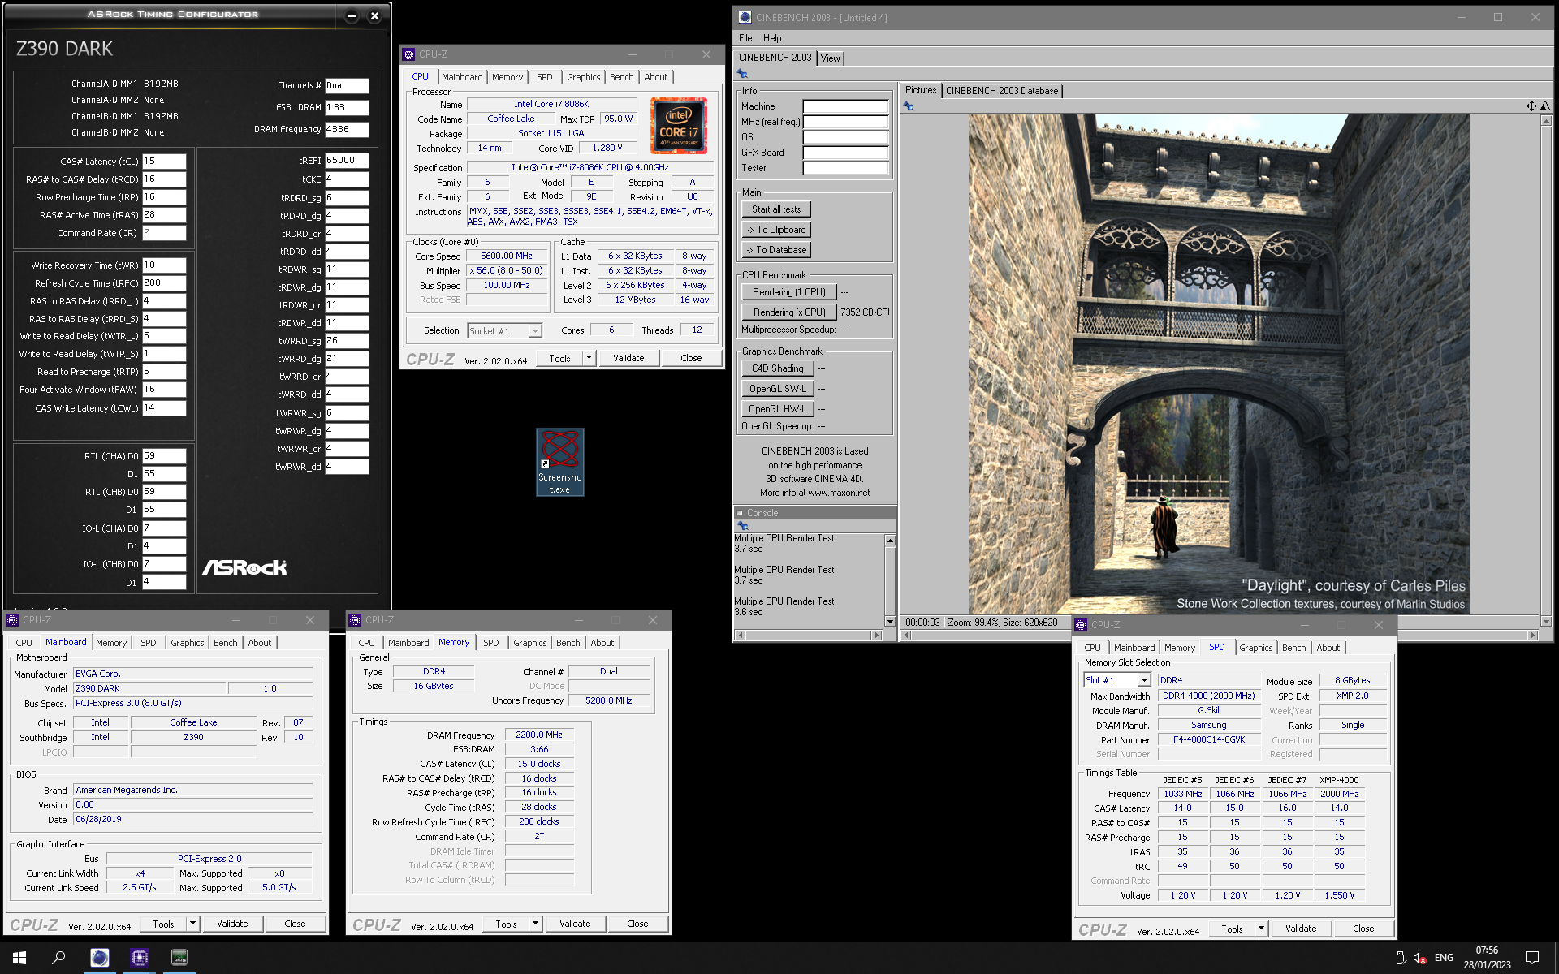Open File menu in Cinebench
Viewport: 1559px width, 974px height.
pyautogui.click(x=745, y=38)
